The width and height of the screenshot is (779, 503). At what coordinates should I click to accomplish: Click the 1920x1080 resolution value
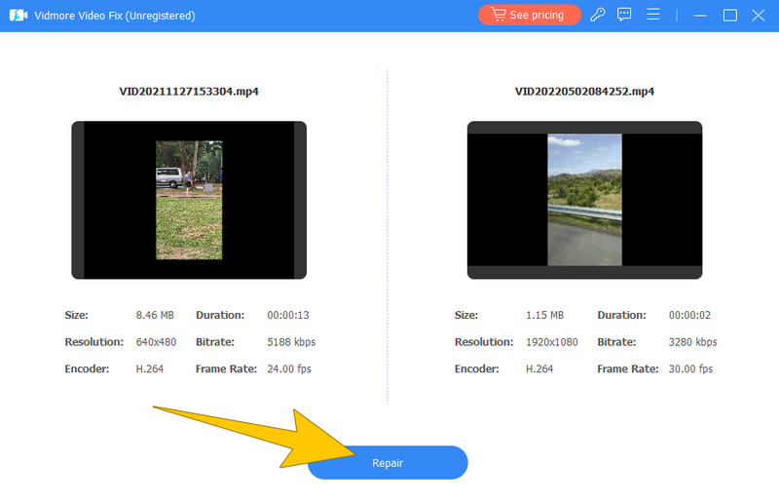point(552,342)
